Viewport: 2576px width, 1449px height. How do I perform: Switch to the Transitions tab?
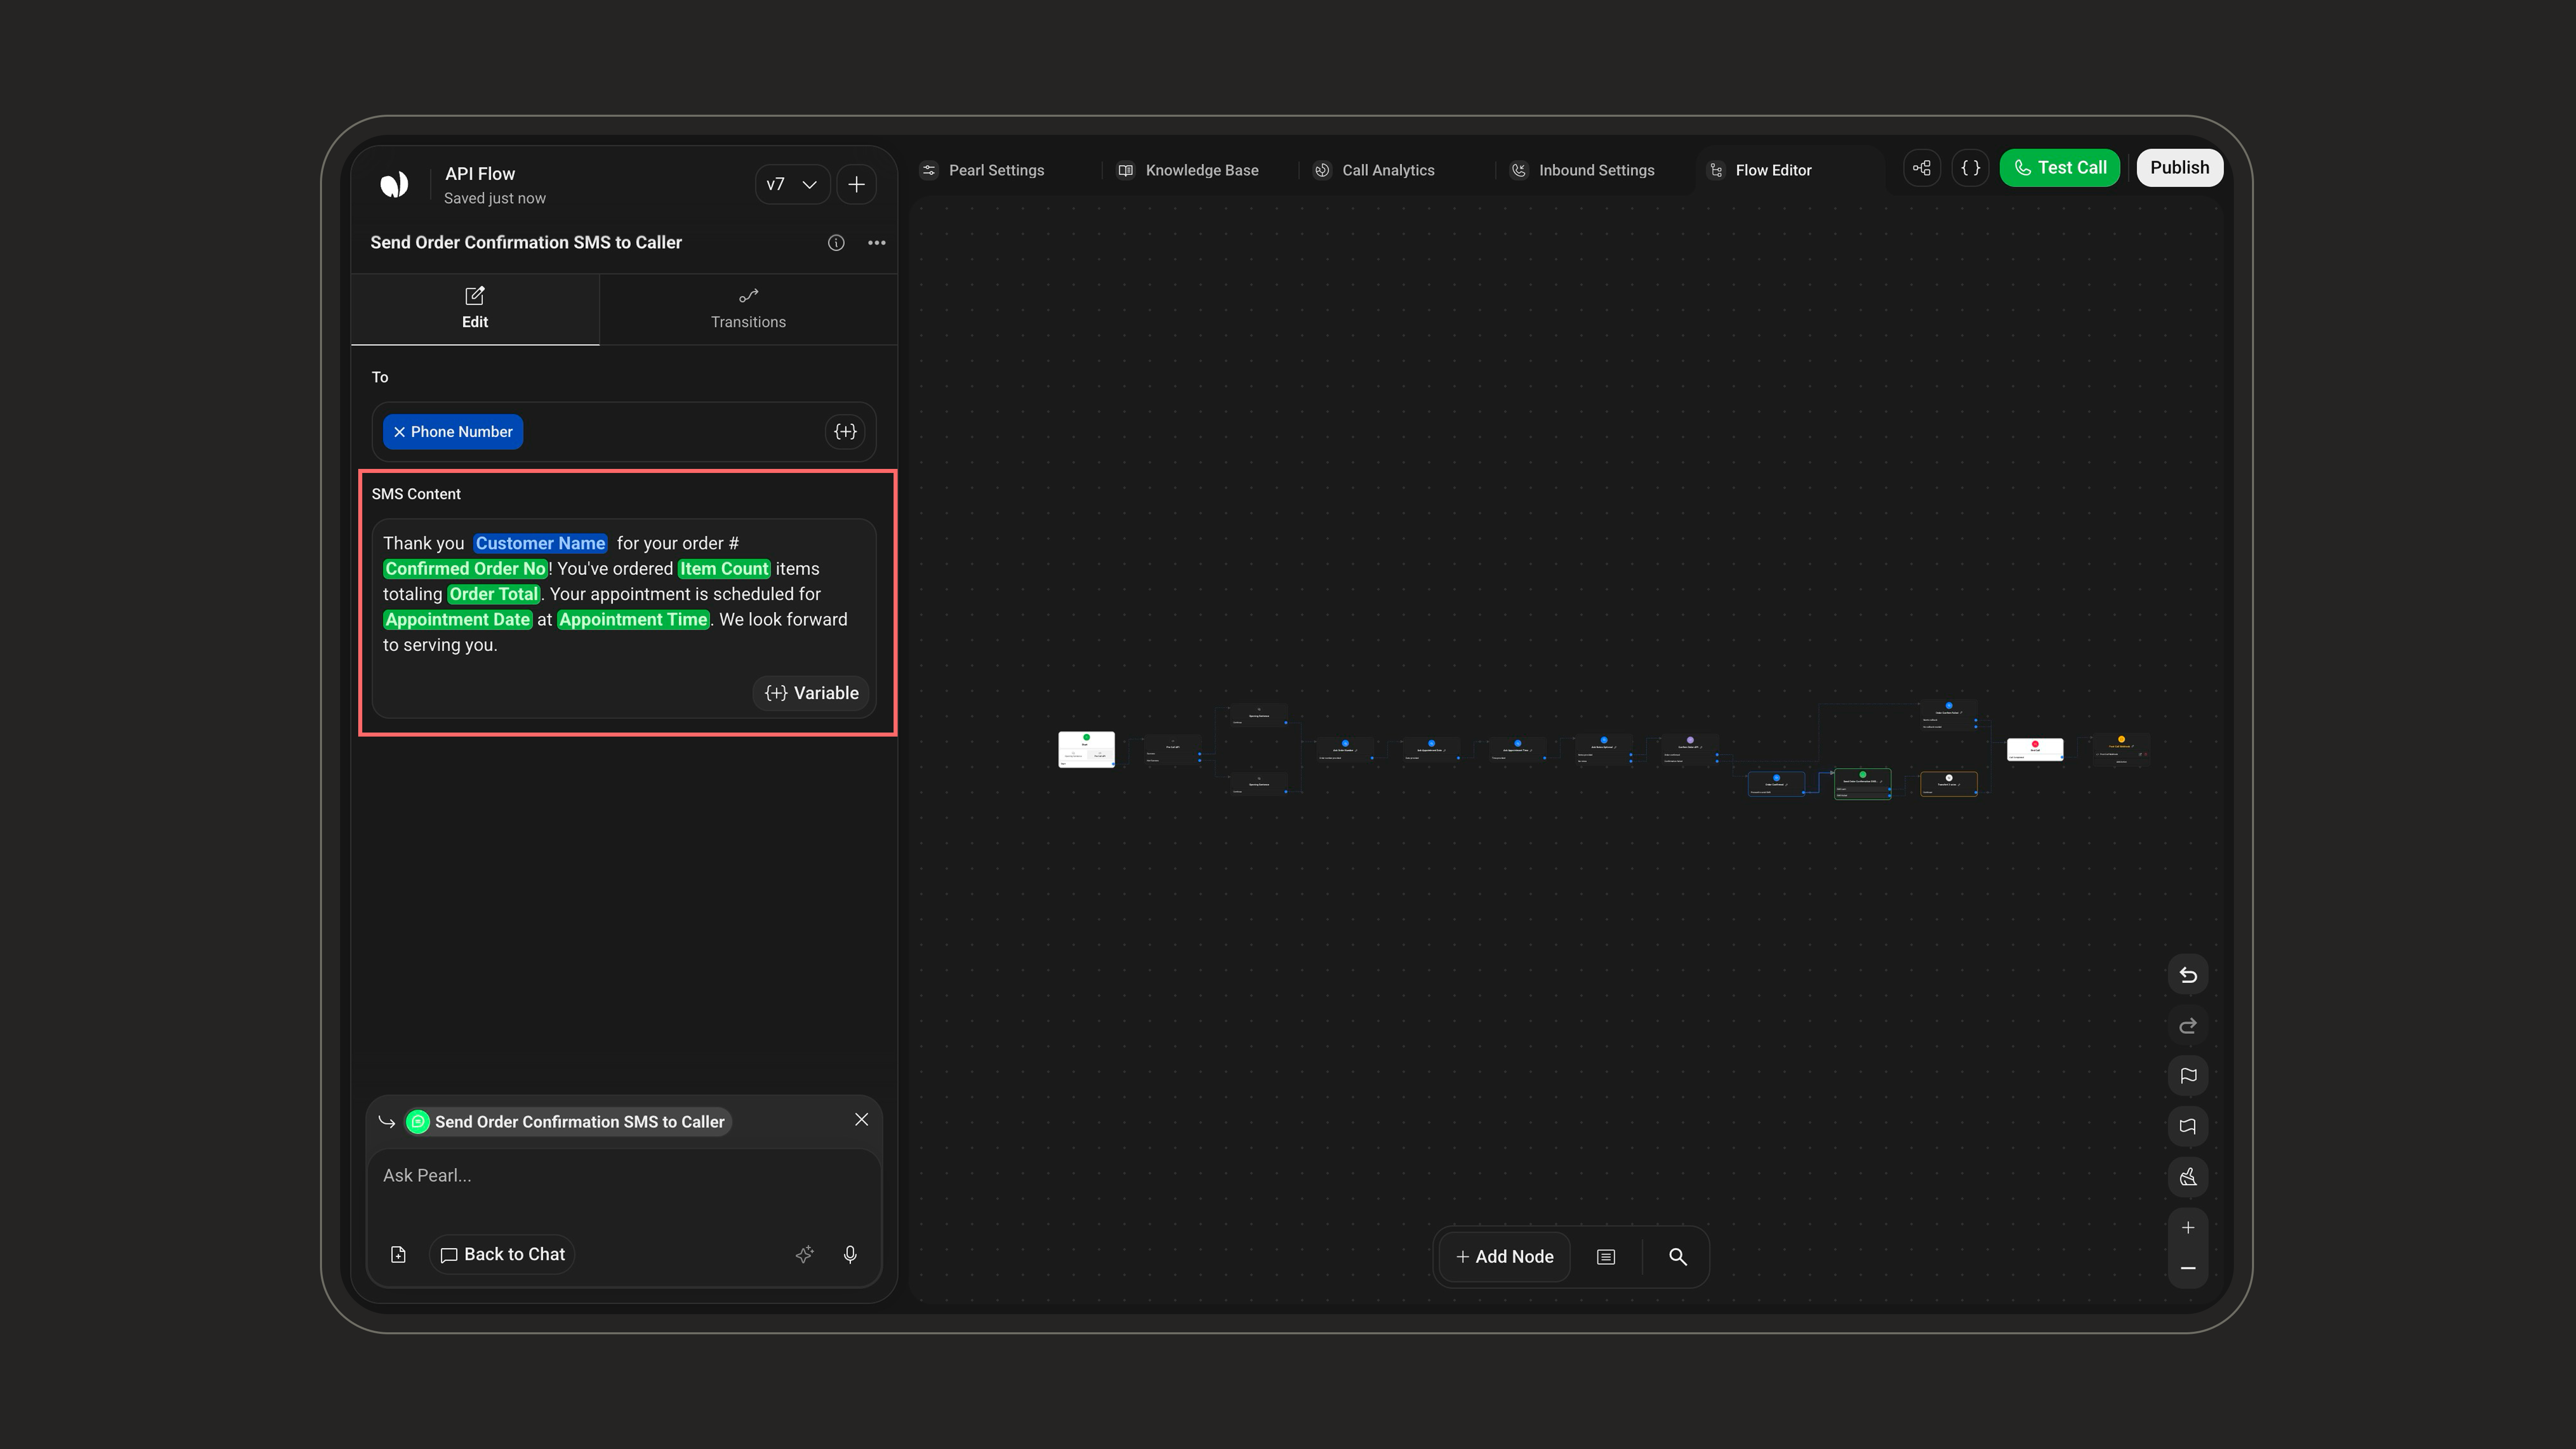(x=748, y=309)
